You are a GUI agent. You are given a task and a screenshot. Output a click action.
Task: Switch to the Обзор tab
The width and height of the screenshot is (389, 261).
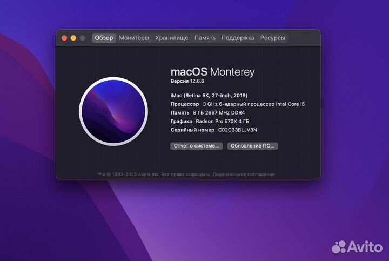tap(104, 38)
